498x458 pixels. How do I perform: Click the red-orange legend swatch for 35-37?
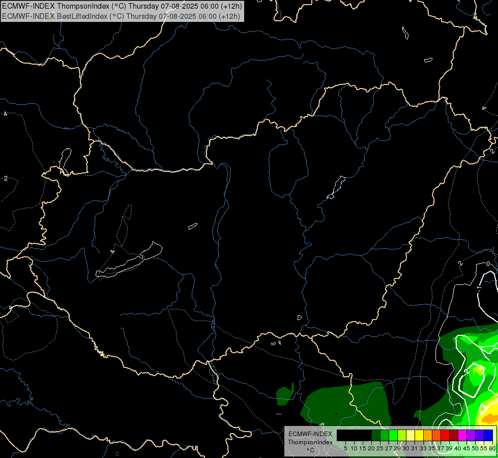point(436,435)
